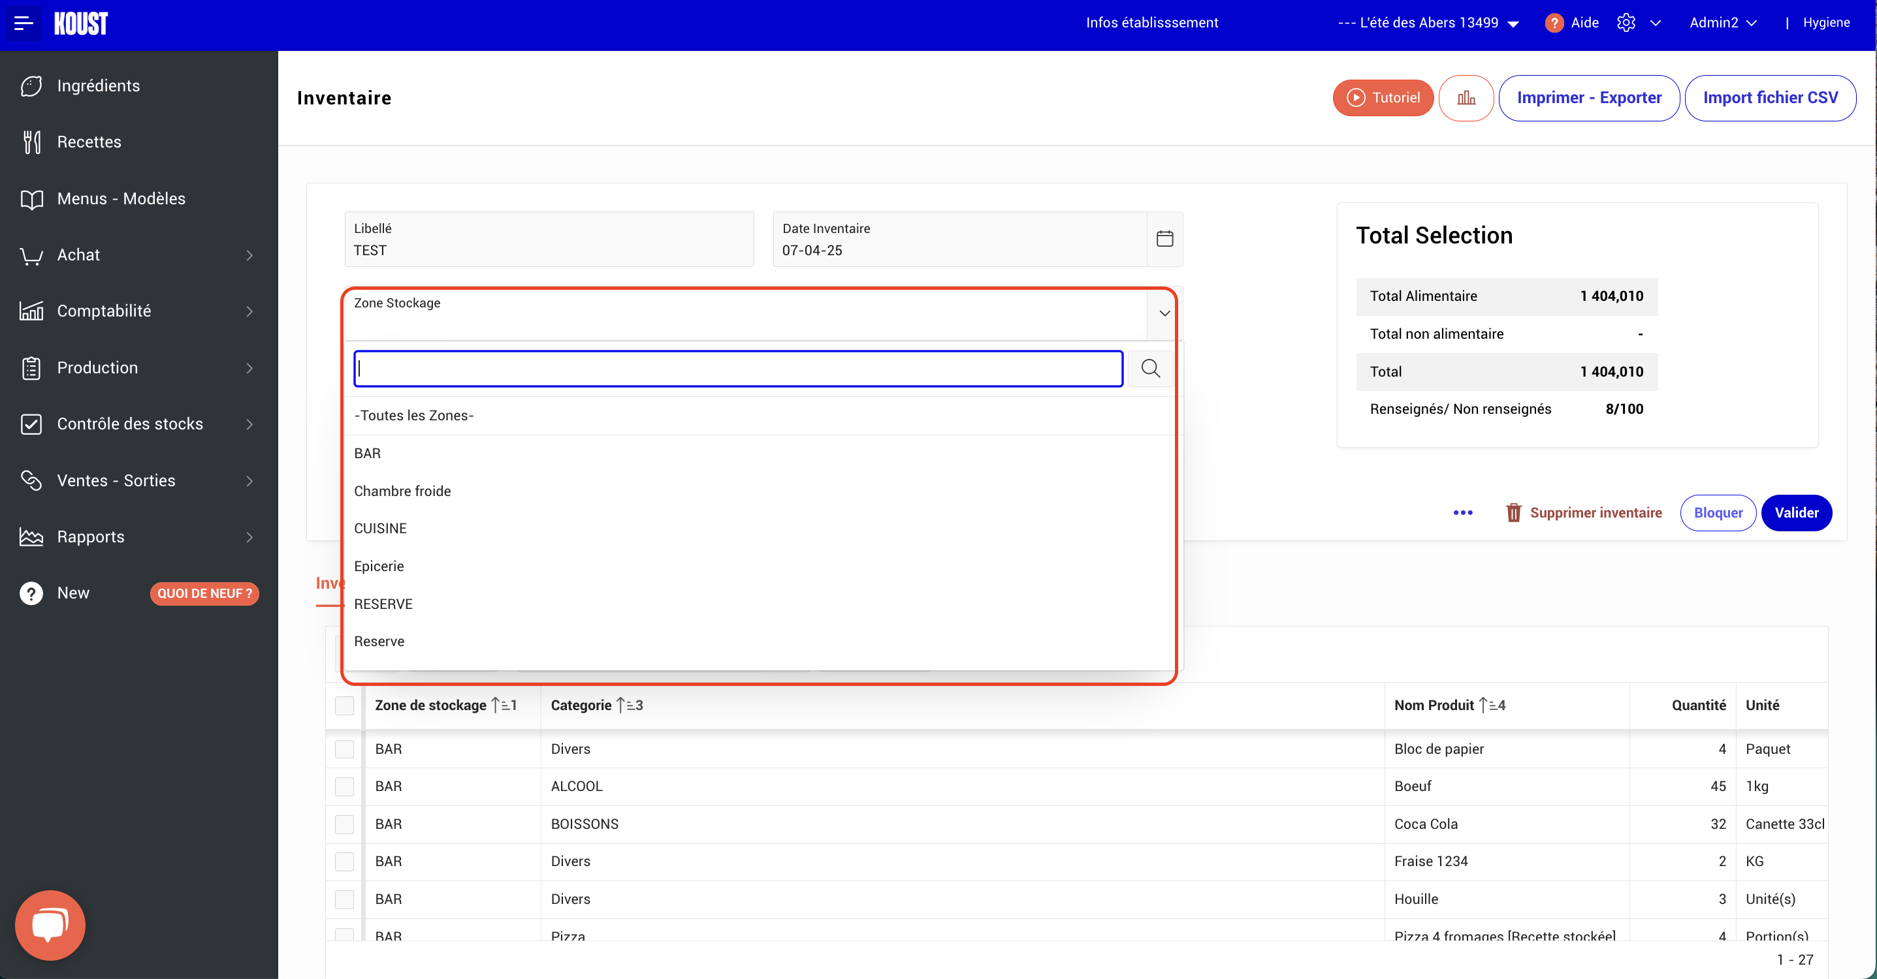Screen dimensions: 1877x979
Task: Expand the Rapports submenu chevron
Action: tap(250, 538)
